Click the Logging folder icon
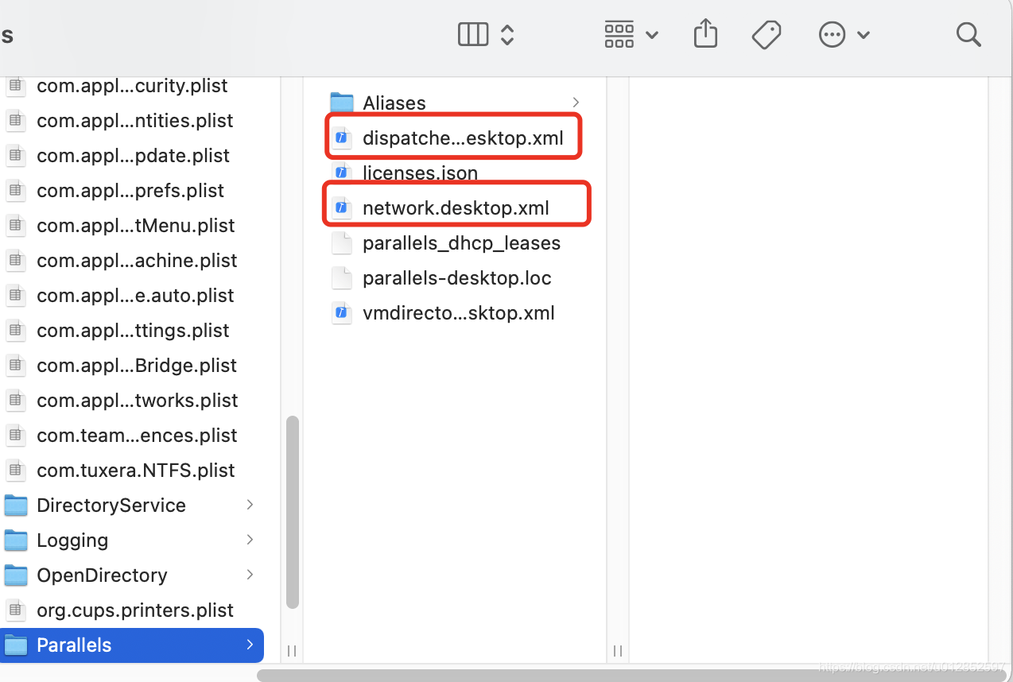Screen dimensions: 1013x682 (x=16, y=540)
